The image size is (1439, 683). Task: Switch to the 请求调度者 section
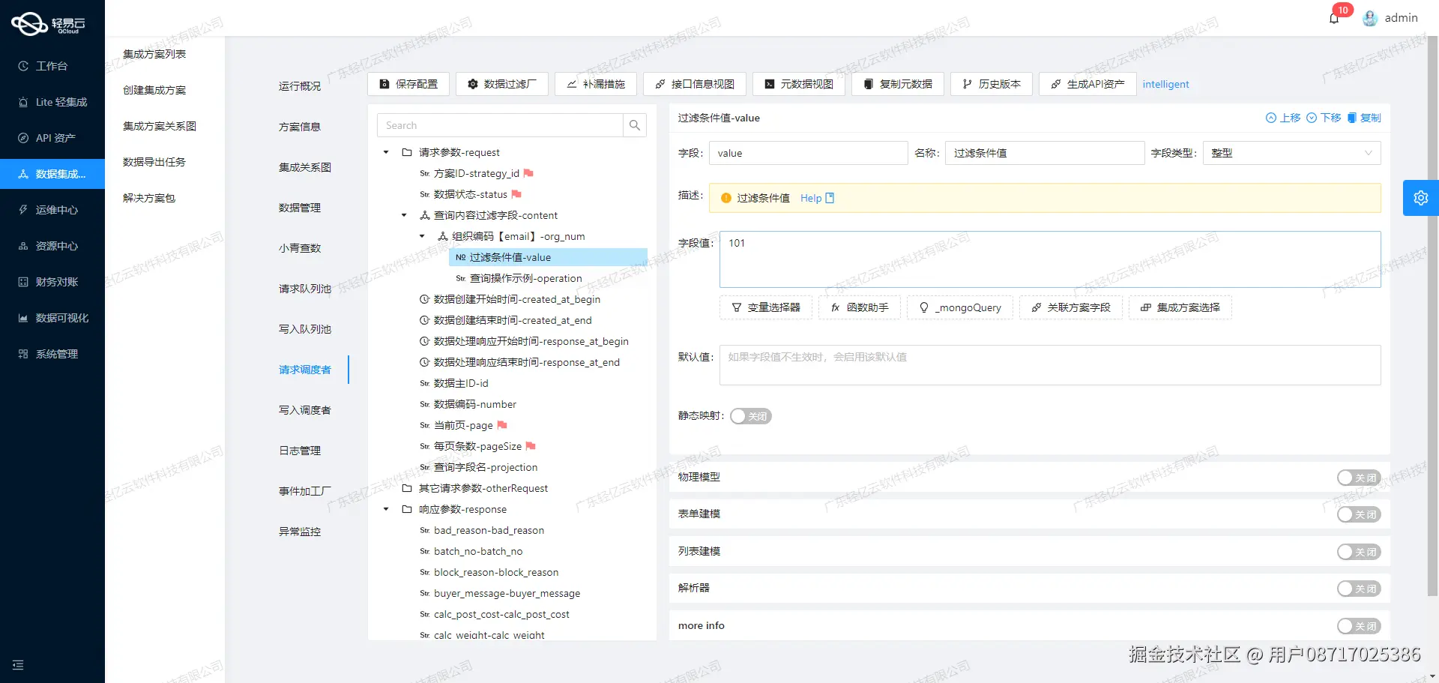(304, 369)
